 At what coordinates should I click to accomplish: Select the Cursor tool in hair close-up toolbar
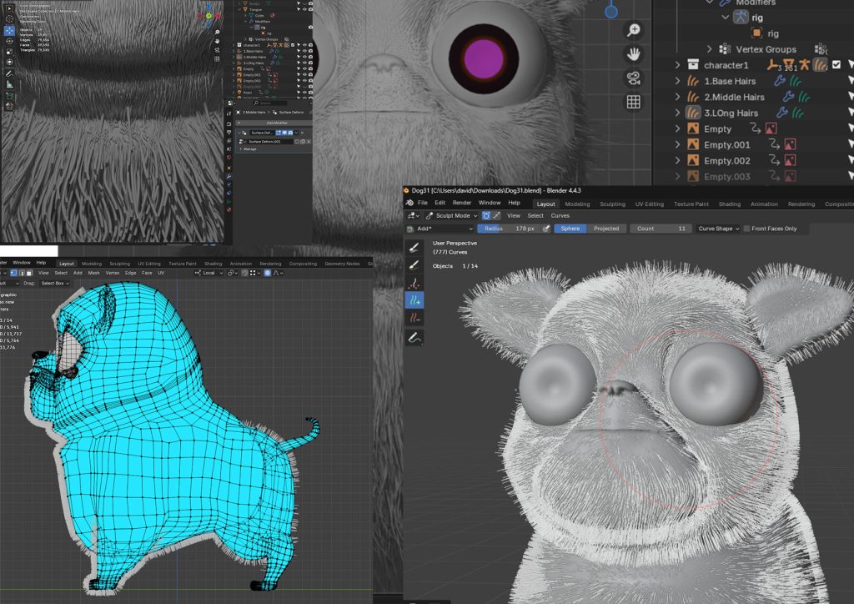(9, 20)
